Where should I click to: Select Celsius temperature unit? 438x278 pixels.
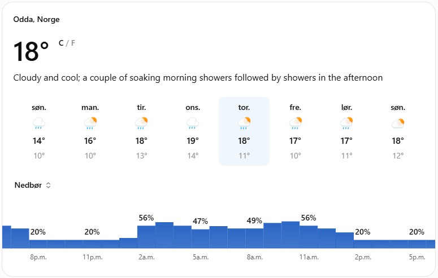(61, 43)
